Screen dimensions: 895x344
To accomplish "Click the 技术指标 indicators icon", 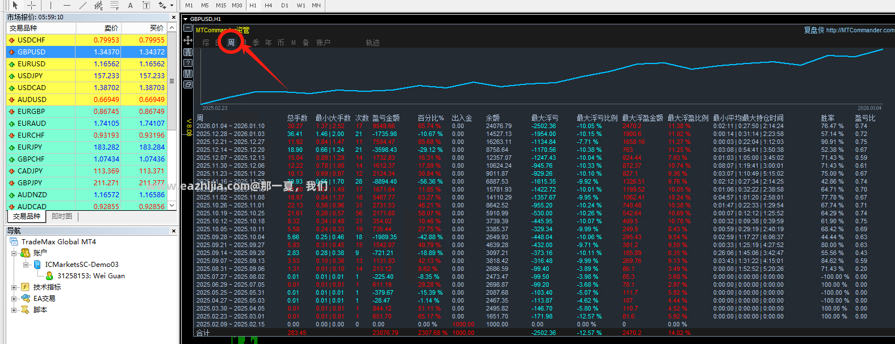I will (25, 287).
